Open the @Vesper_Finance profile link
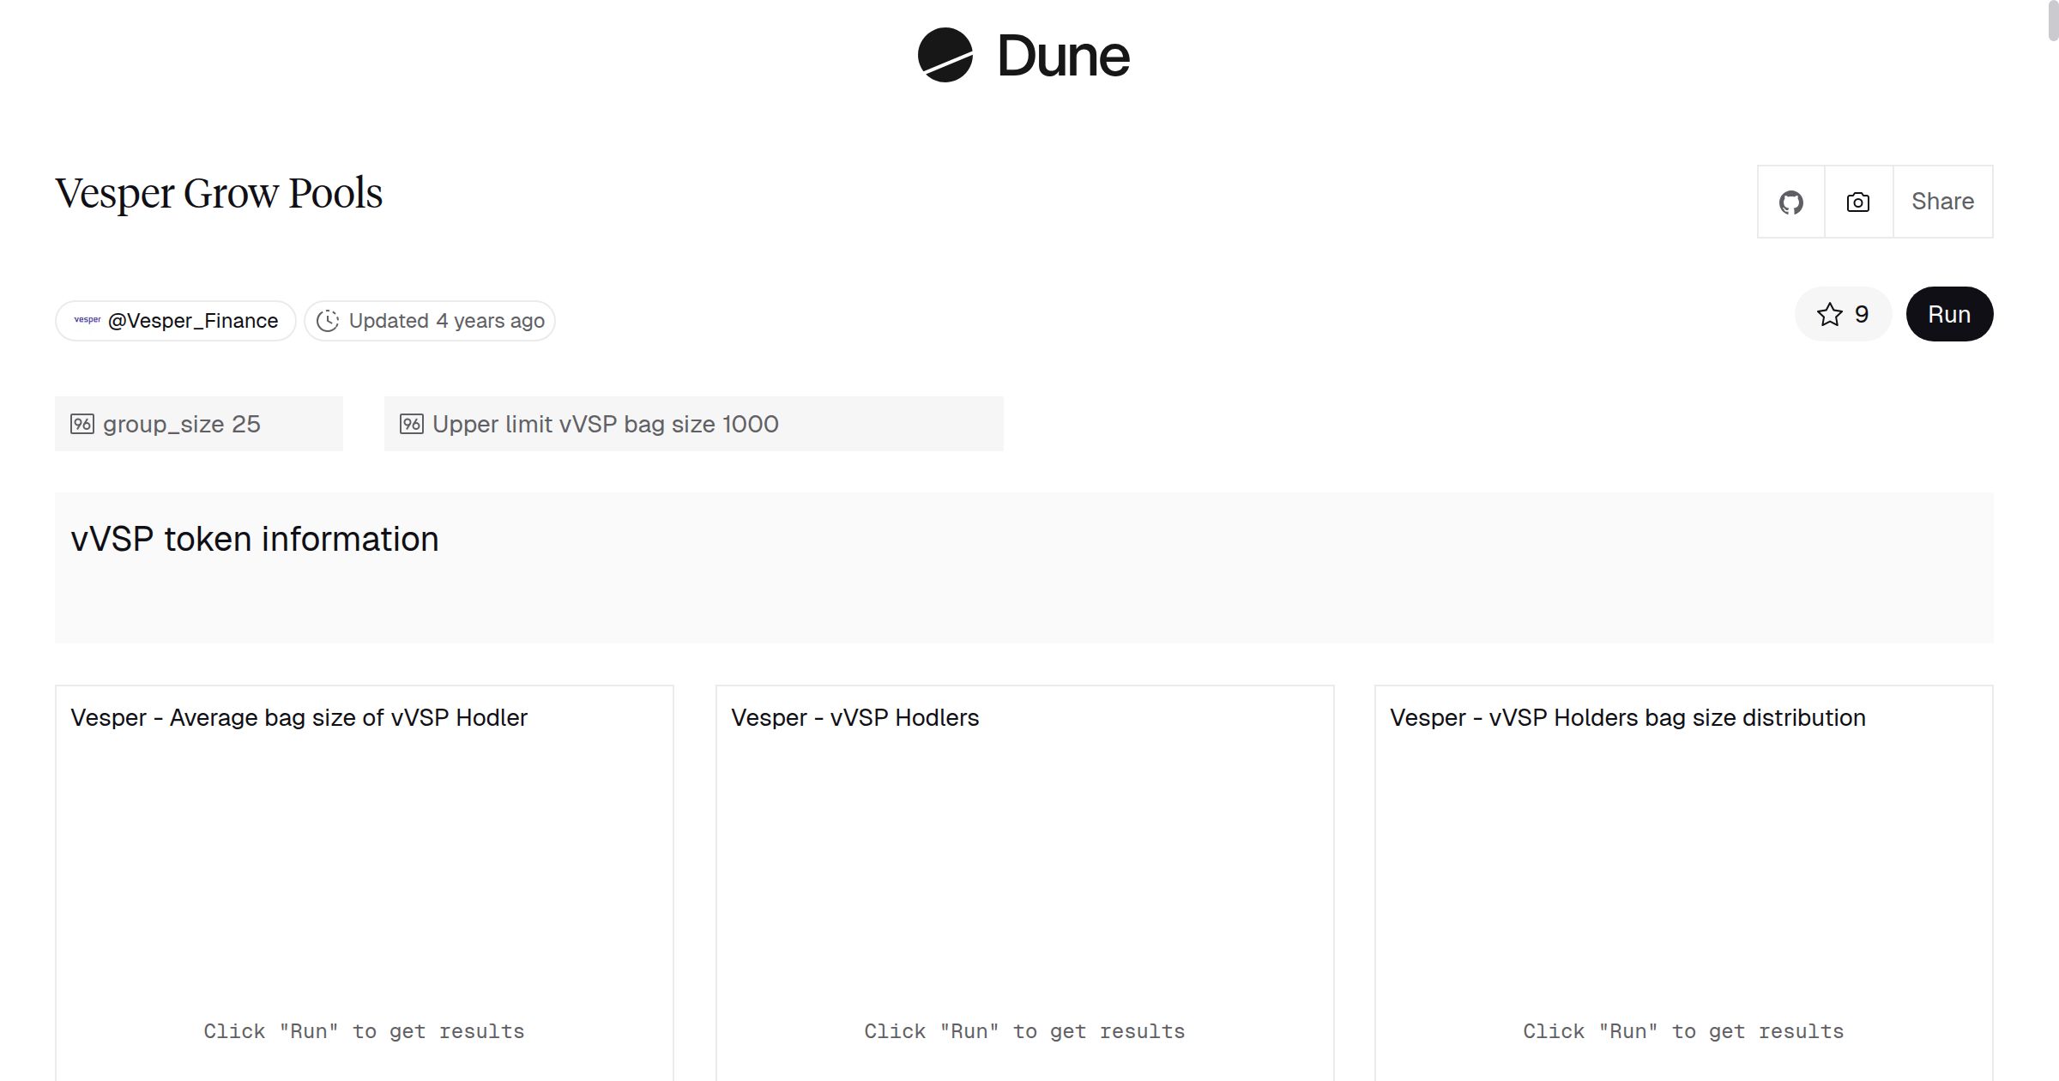Viewport: 2059px width, 1081px height. click(x=193, y=321)
